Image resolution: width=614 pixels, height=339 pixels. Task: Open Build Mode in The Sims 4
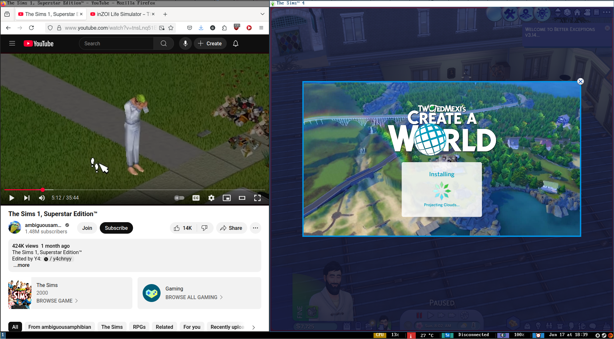pyautogui.click(x=510, y=14)
